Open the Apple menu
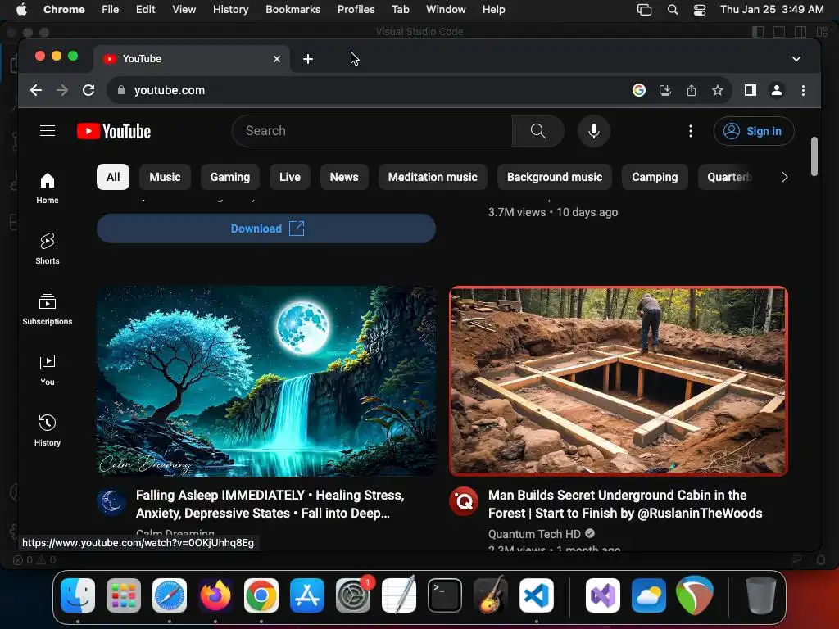 21,9
